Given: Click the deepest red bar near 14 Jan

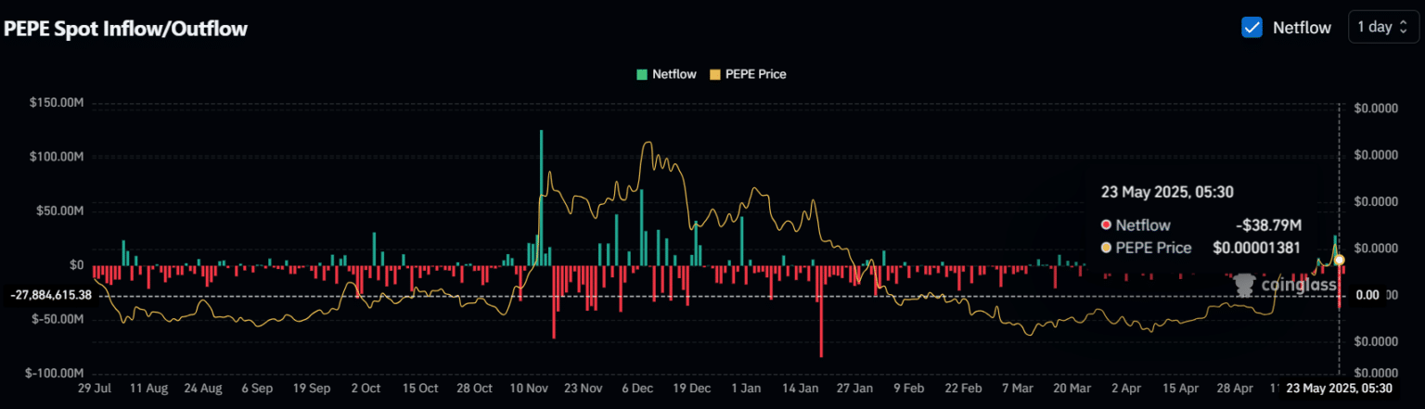Looking at the screenshot, I should click(821, 312).
